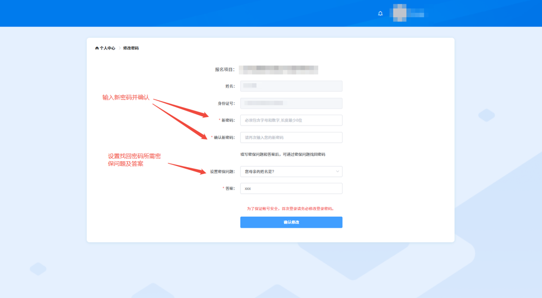Click the blurred username beside avatar
The image size is (542, 298).
[x=416, y=14]
